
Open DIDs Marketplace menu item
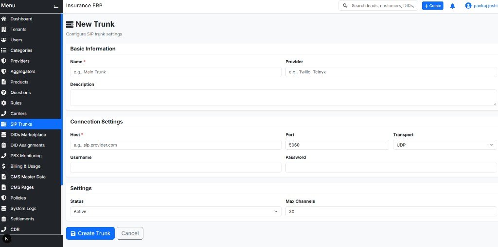31,134
